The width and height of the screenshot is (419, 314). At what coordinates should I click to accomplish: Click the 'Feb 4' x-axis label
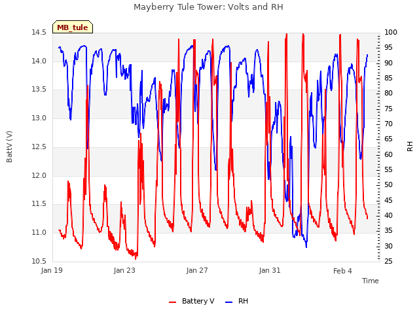point(342,271)
